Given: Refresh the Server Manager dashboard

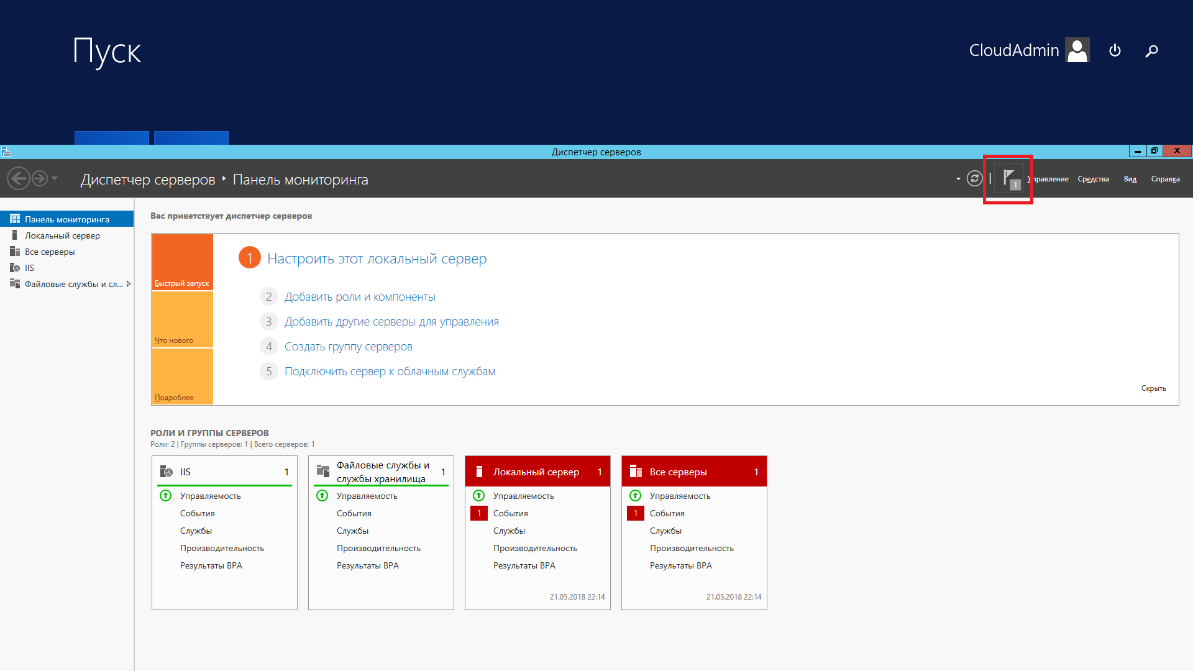Looking at the screenshot, I should tap(974, 179).
